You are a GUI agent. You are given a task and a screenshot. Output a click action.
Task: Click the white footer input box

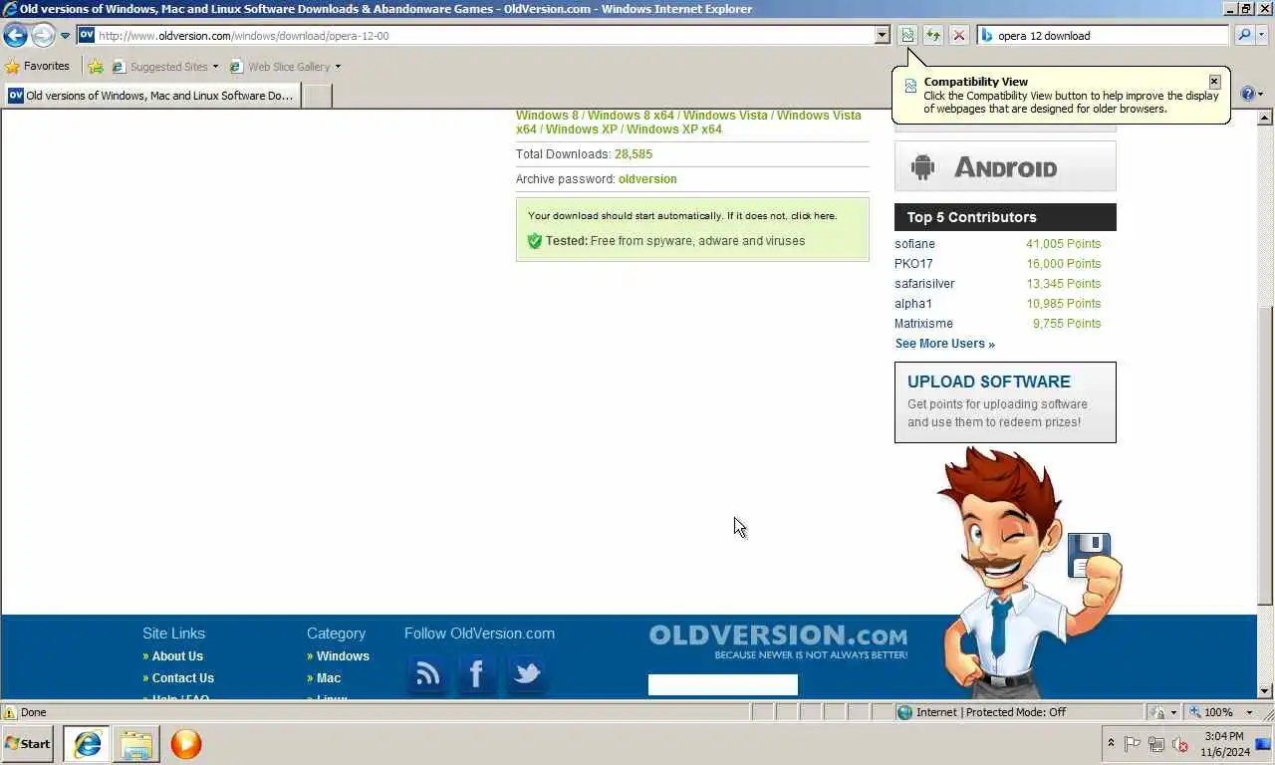pos(723,684)
